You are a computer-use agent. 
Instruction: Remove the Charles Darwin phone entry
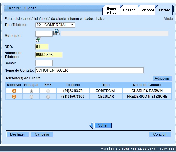(14, 91)
